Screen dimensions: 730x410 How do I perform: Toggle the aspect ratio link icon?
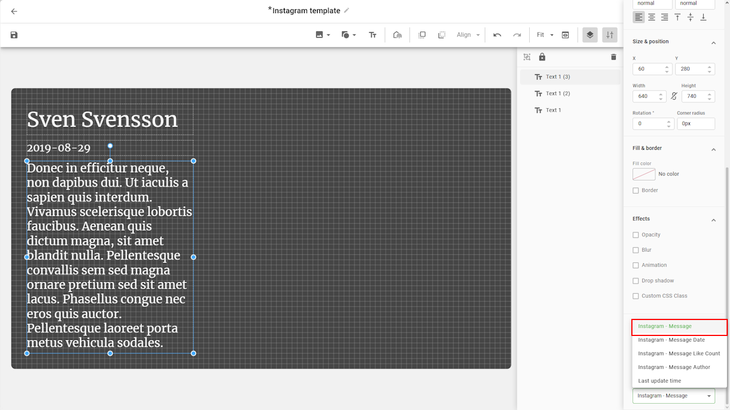[x=674, y=96]
